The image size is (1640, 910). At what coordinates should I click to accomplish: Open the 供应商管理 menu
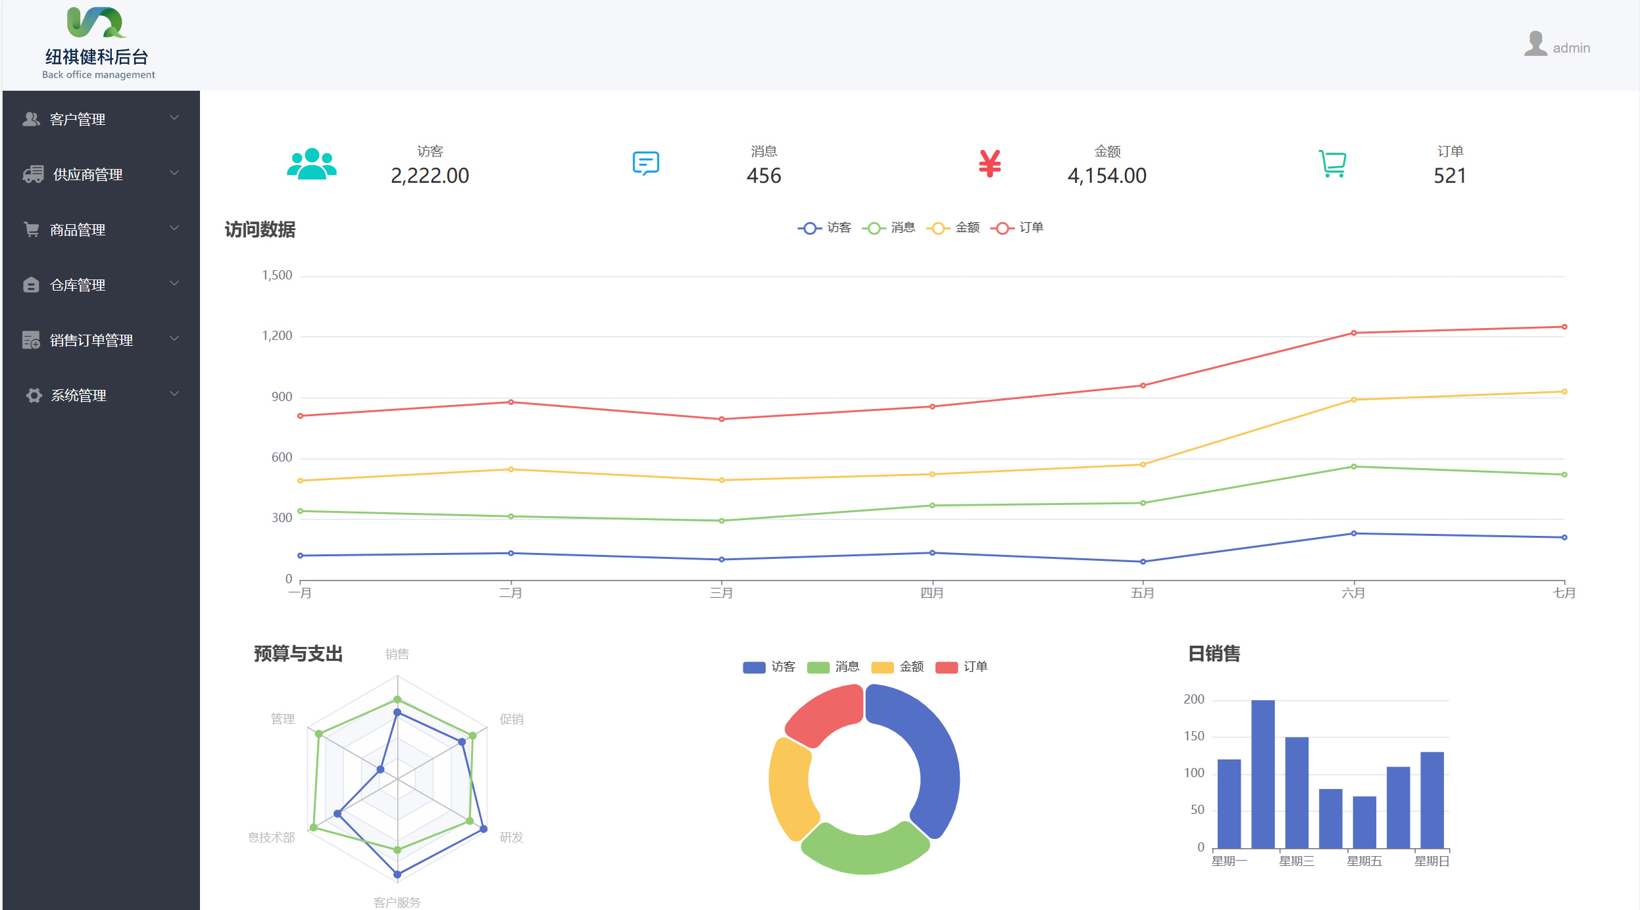tap(101, 174)
